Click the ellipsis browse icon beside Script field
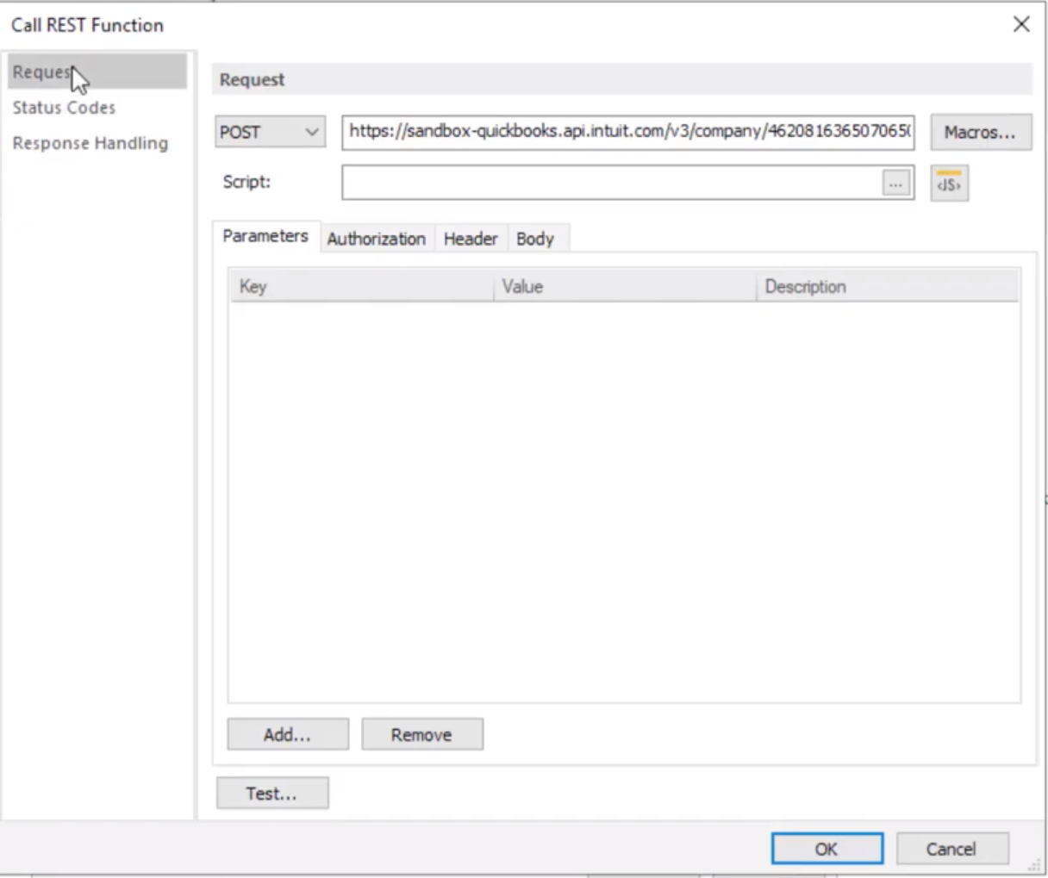The width and height of the screenshot is (1048, 878). click(896, 182)
